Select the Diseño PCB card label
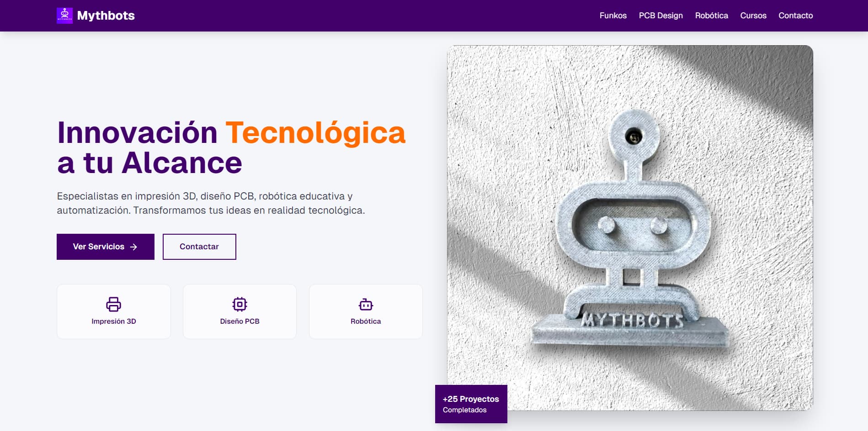 coord(240,321)
